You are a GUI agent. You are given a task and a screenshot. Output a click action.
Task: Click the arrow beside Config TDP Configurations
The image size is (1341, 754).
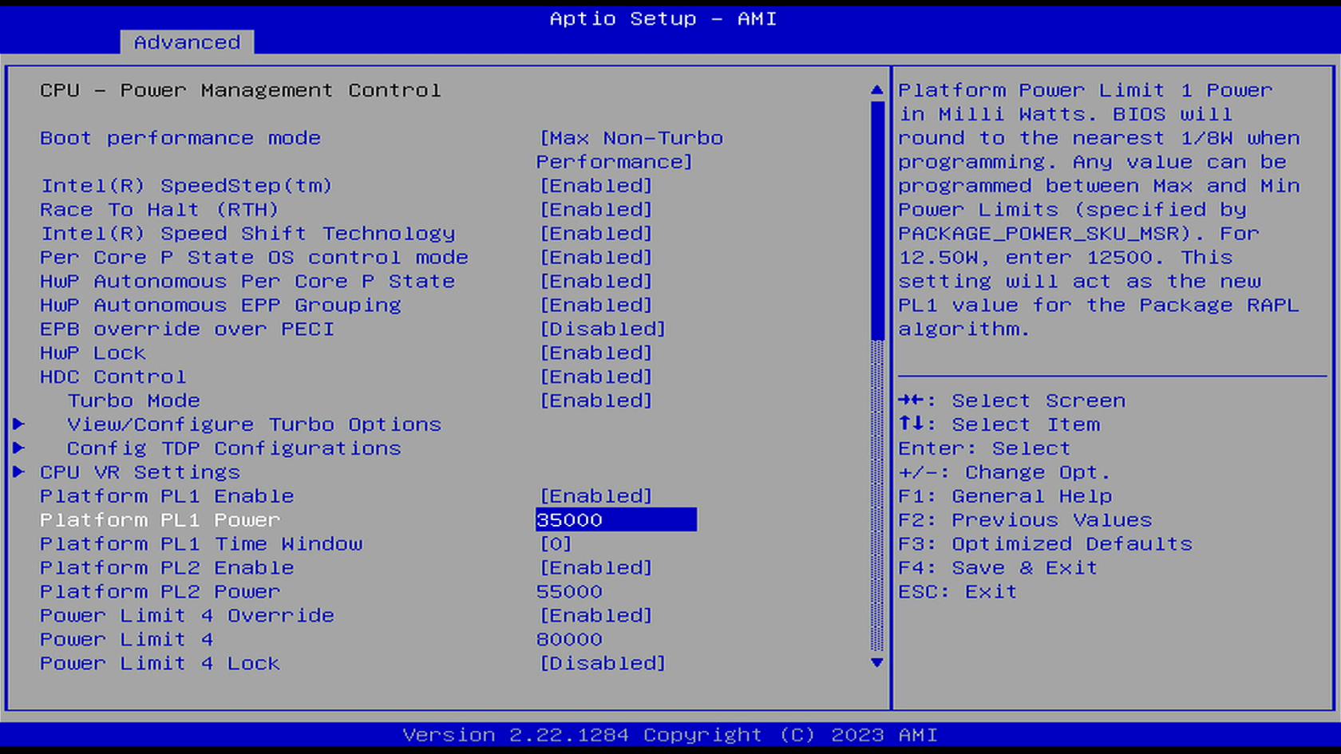pyautogui.click(x=18, y=448)
